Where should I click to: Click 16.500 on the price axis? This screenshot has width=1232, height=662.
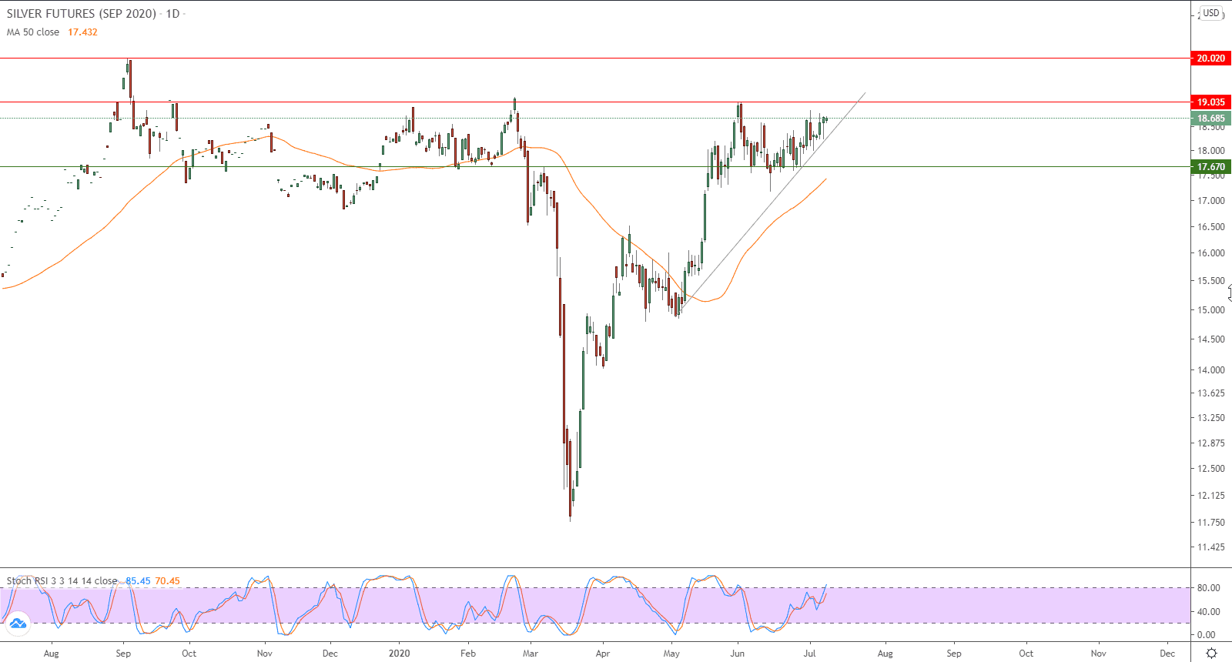(1210, 227)
